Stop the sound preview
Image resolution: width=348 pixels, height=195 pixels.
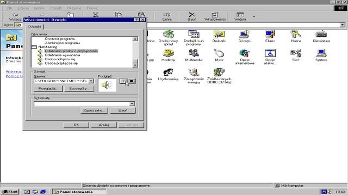(x=132, y=81)
